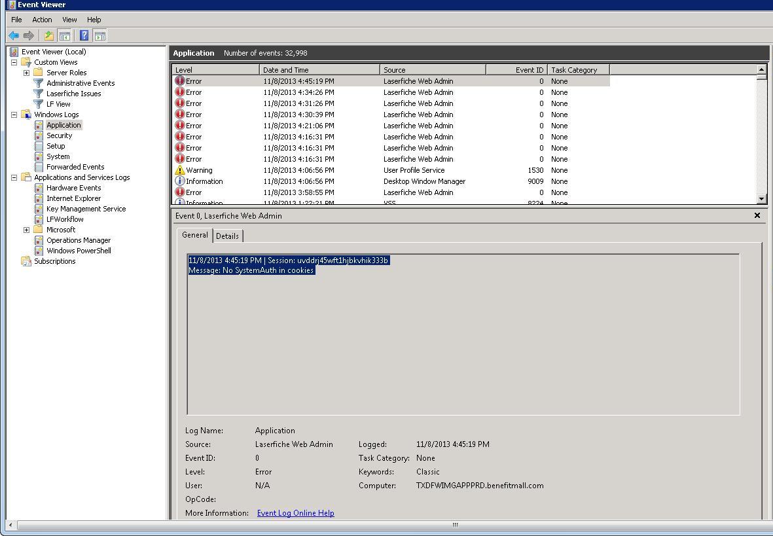Select the Administrative Events filter view
The image size is (773, 536).
pos(80,83)
